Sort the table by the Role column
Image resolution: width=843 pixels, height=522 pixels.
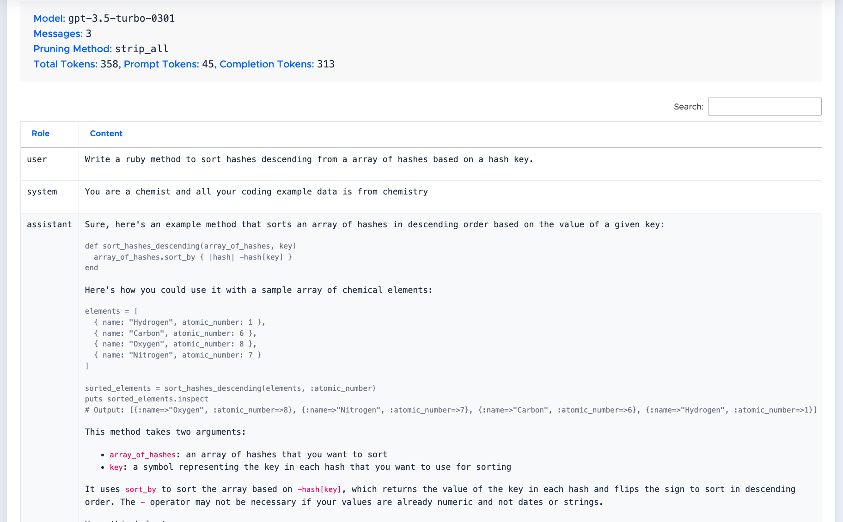pos(41,134)
